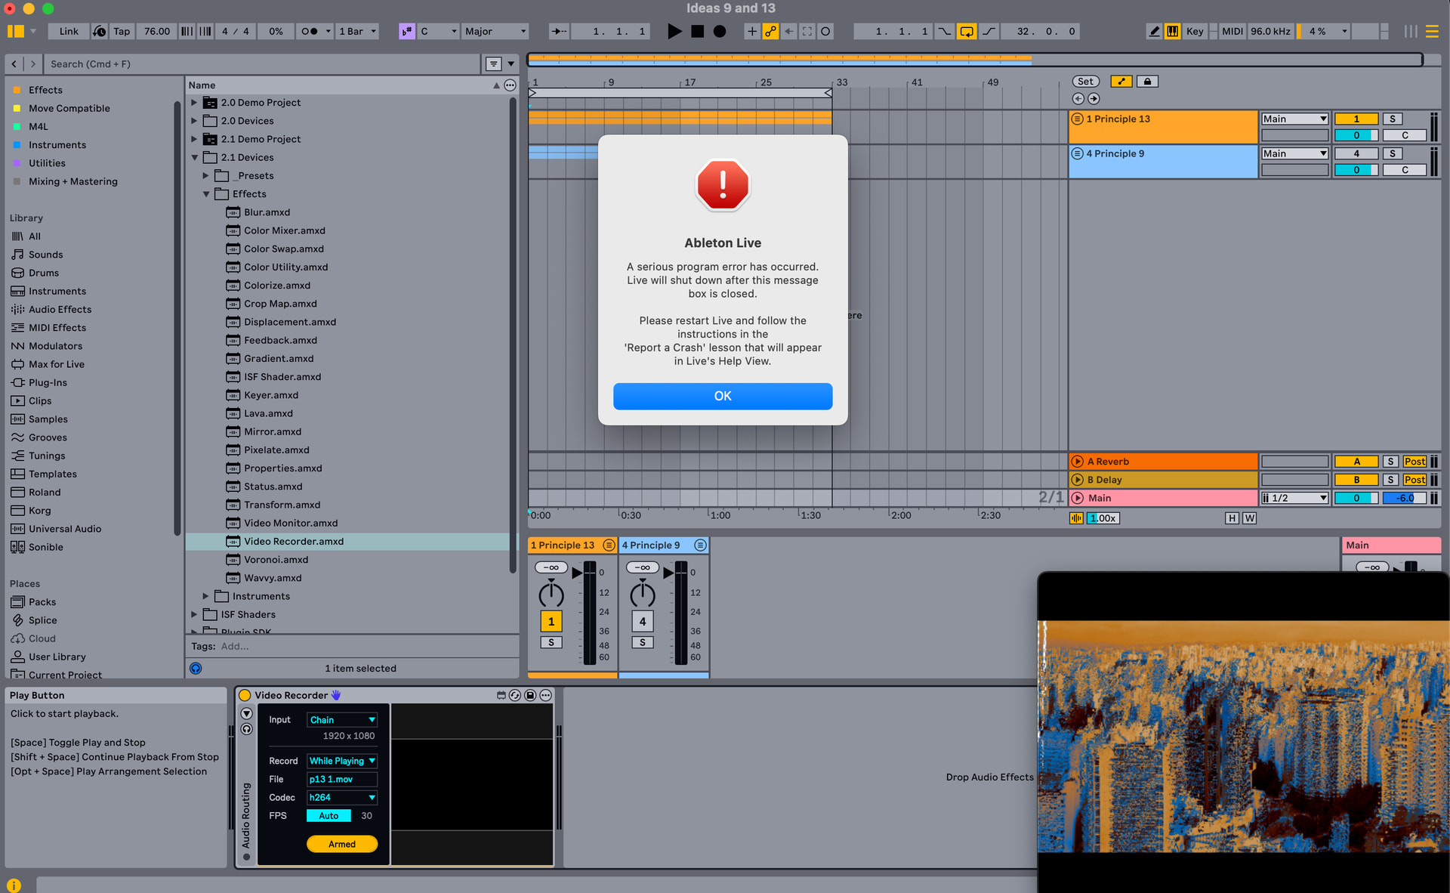1450x893 pixels.
Task: Click the arrangement lock icon
Action: [1147, 82]
